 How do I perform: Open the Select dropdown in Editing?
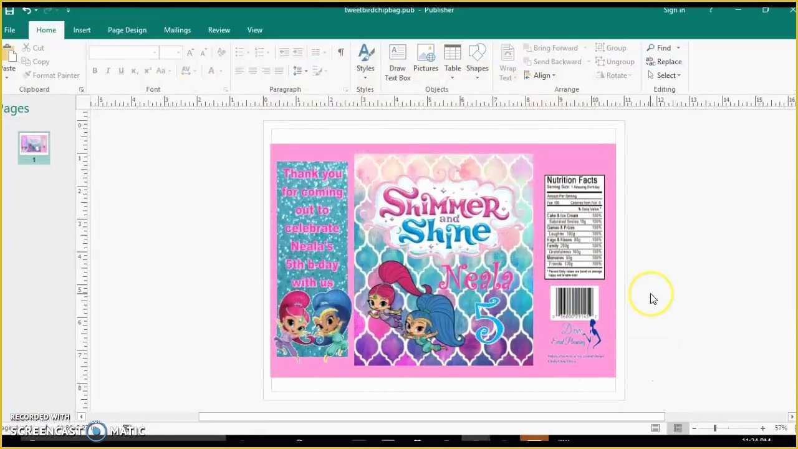(664, 75)
